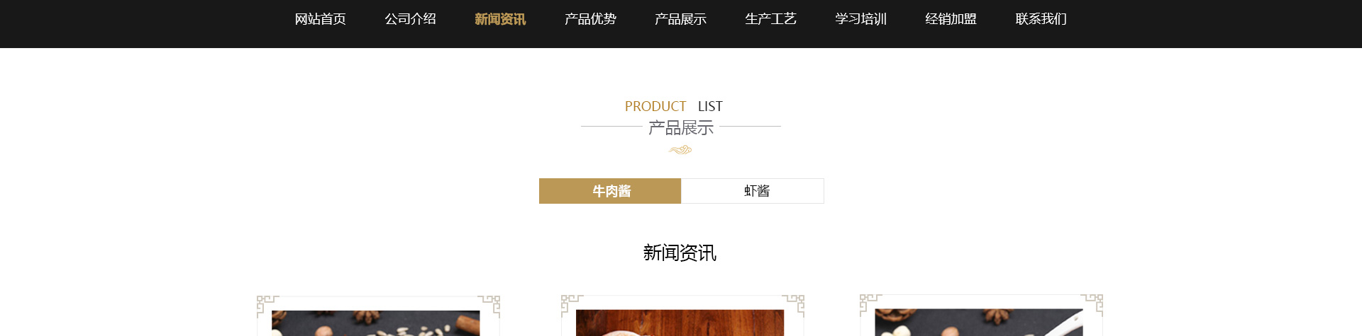The image size is (1362, 336).
Task: Select the highlighted 新闻资讯 menu item
Action: coord(500,19)
